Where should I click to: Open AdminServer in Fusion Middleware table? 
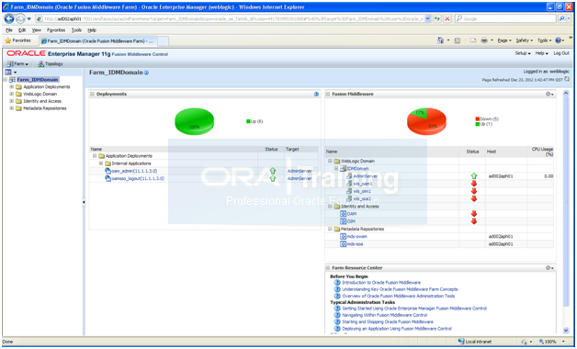[x=366, y=176]
